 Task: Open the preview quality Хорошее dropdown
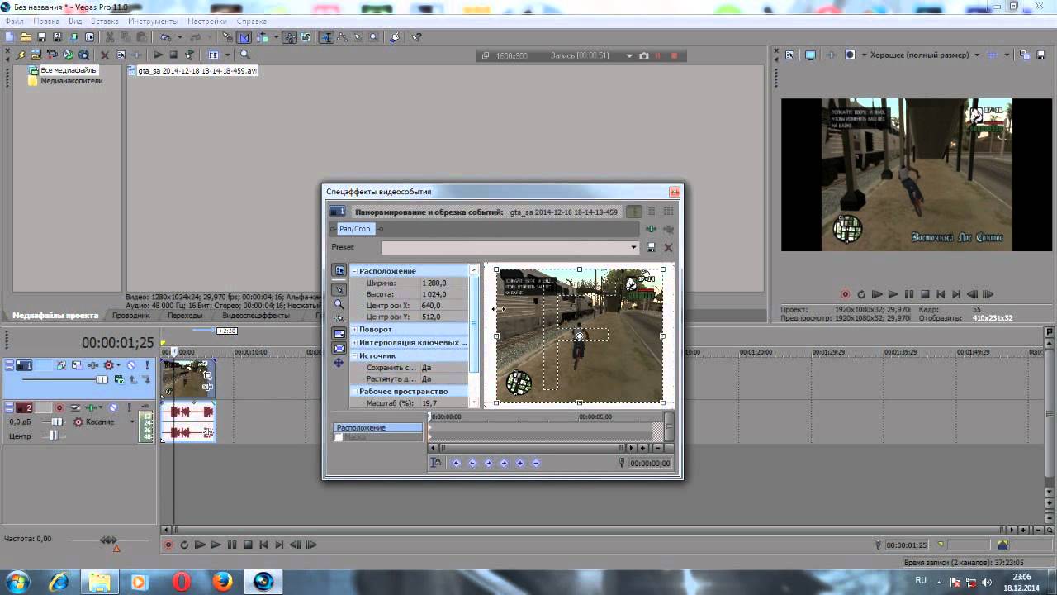(x=977, y=55)
